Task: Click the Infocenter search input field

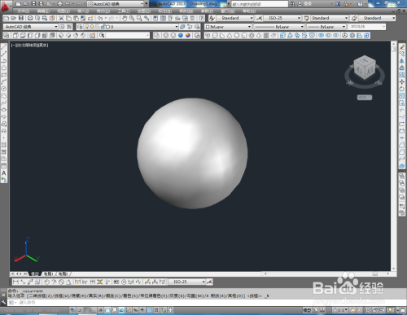Action: [260, 4]
